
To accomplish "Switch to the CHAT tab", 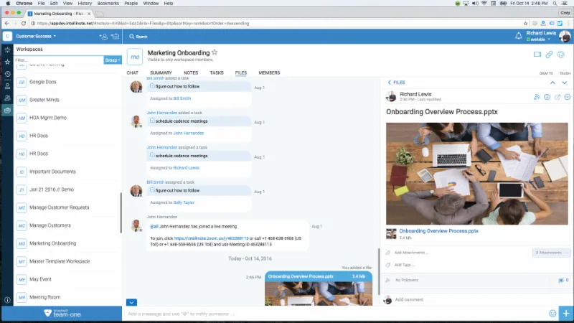I will [x=132, y=73].
